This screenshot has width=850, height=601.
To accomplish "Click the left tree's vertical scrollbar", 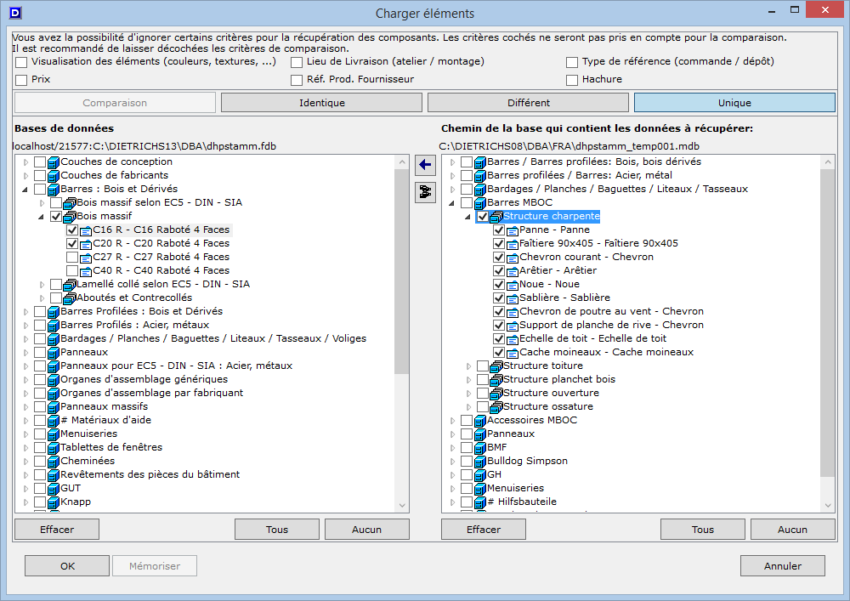I will 403,272.
